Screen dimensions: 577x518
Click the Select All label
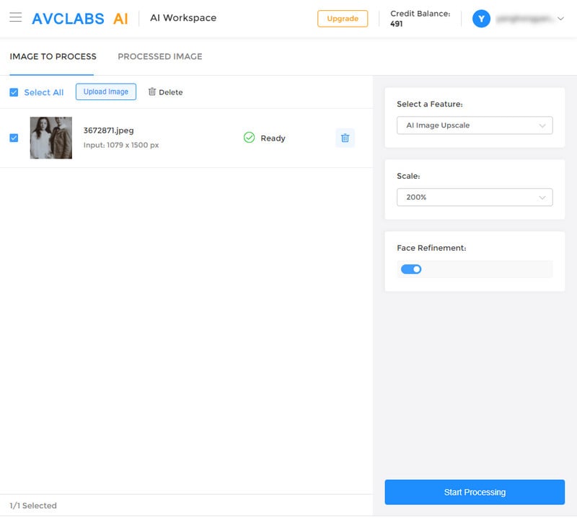tap(44, 92)
